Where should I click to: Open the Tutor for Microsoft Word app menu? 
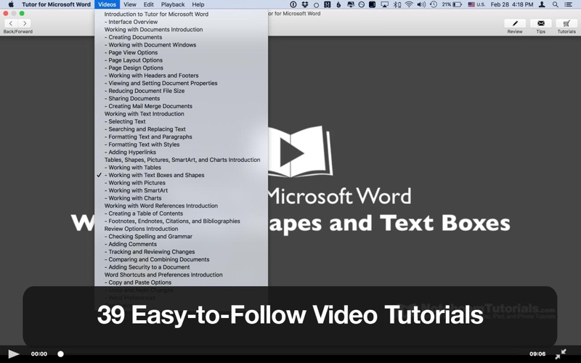point(56,4)
